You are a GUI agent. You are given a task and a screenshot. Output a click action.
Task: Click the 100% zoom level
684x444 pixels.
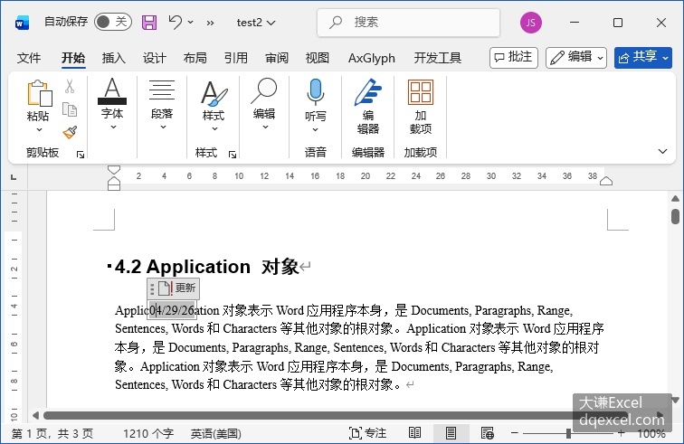(x=651, y=433)
